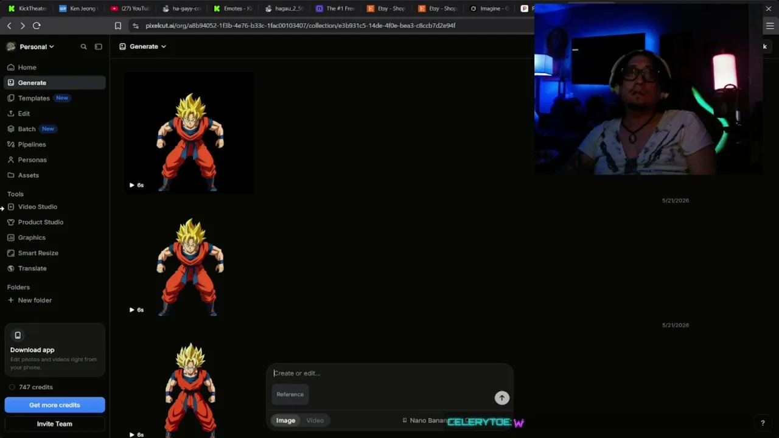Click Invite Team button
The width and height of the screenshot is (779, 438).
55,424
